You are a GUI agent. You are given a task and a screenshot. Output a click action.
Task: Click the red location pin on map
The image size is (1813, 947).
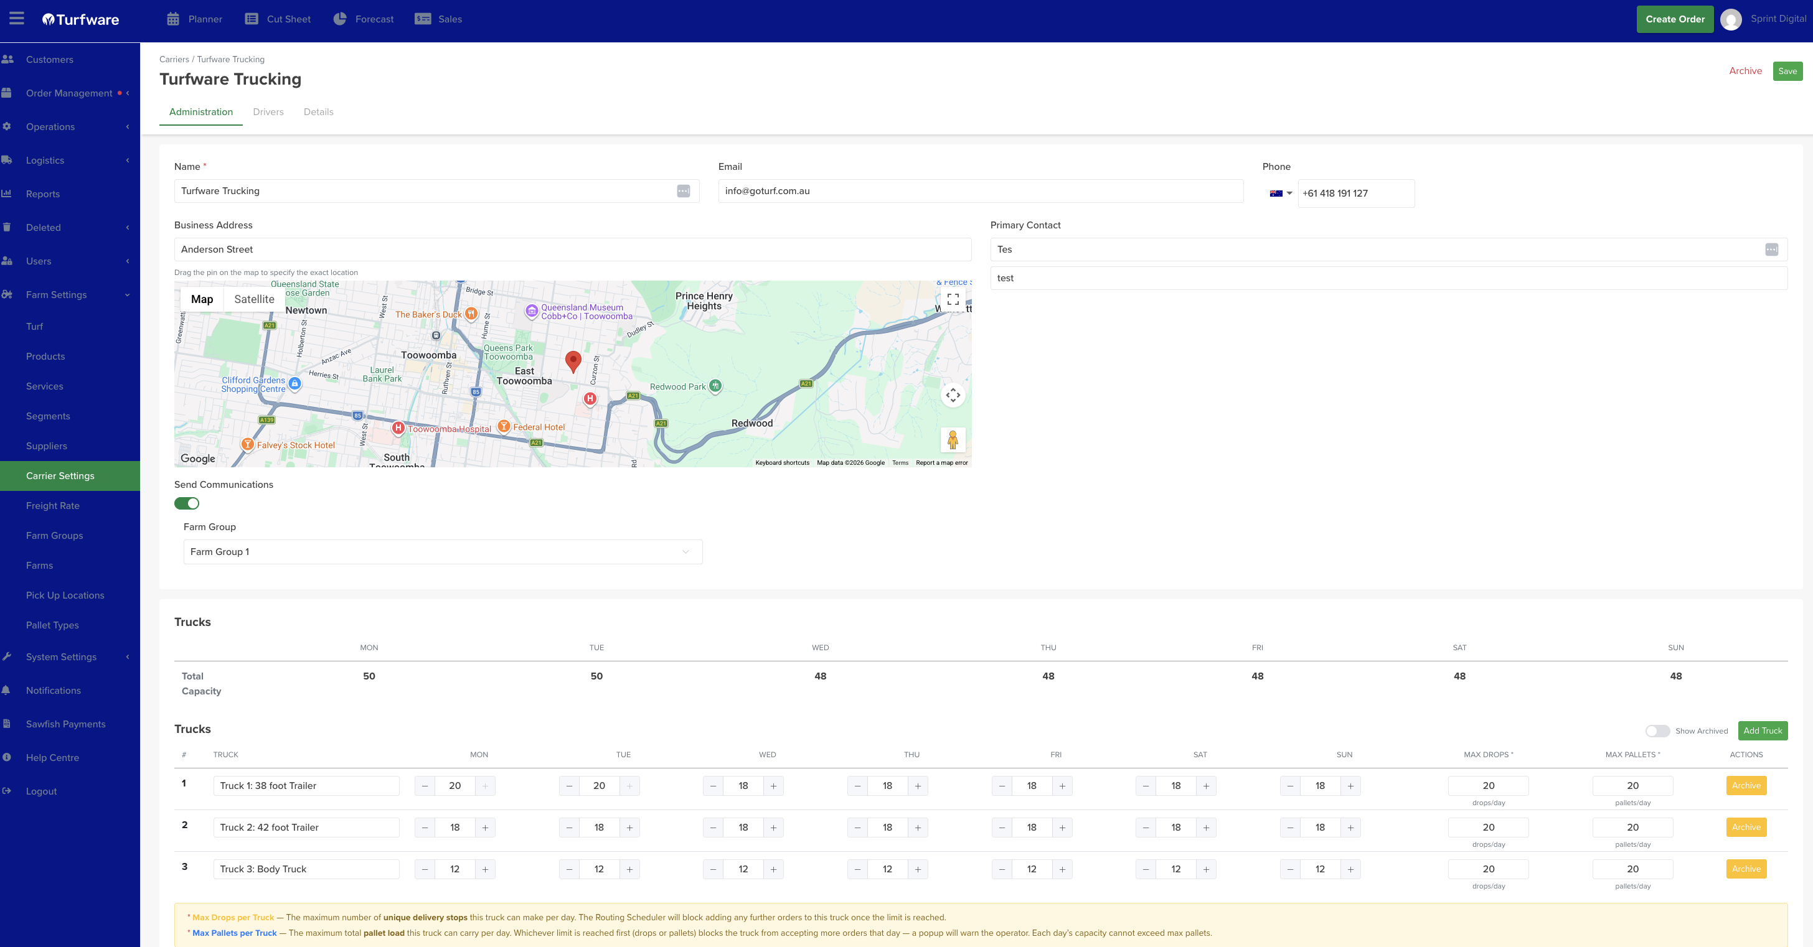click(573, 362)
